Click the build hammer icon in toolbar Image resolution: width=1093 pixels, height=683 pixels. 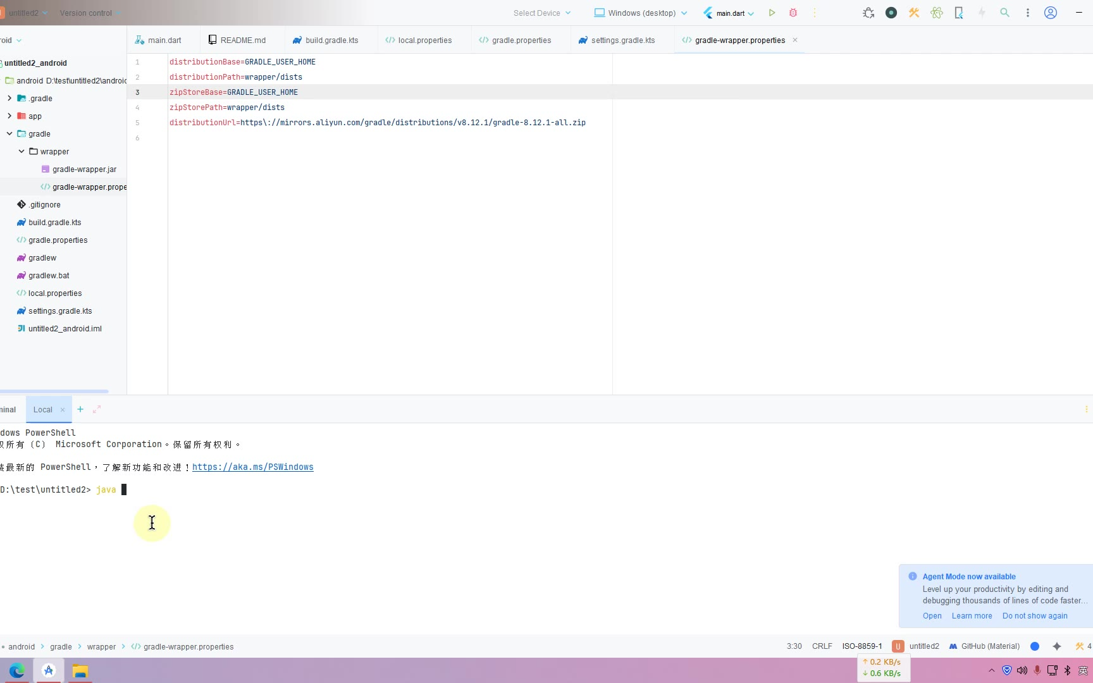coord(914,13)
